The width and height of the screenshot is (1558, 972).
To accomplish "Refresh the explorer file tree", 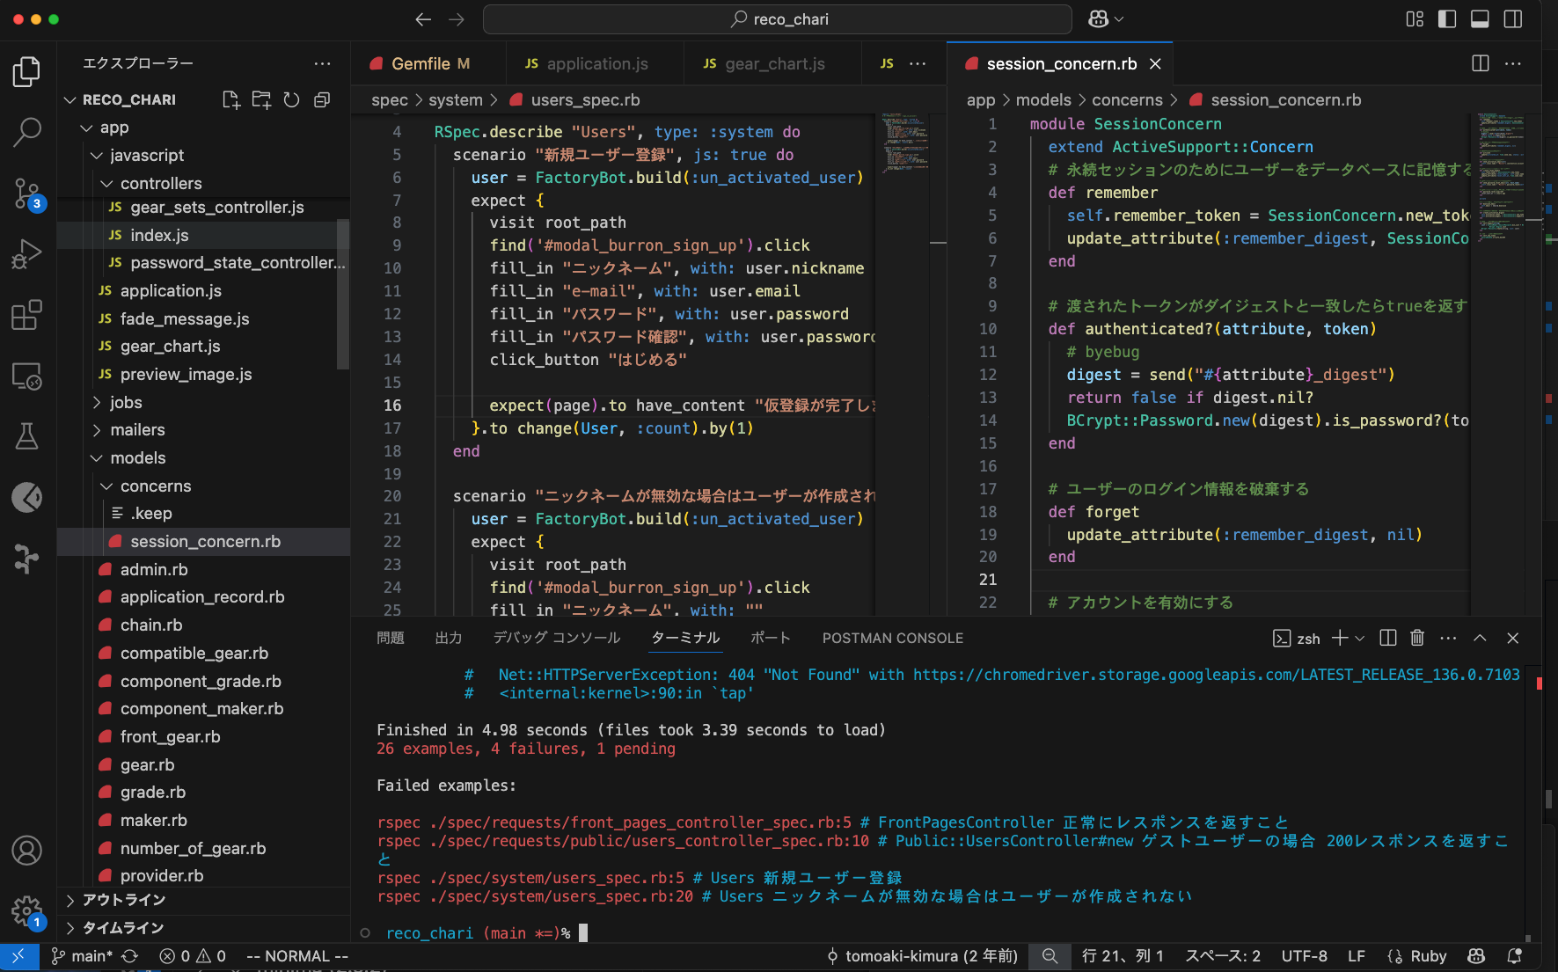I will pyautogui.click(x=291, y=100).
